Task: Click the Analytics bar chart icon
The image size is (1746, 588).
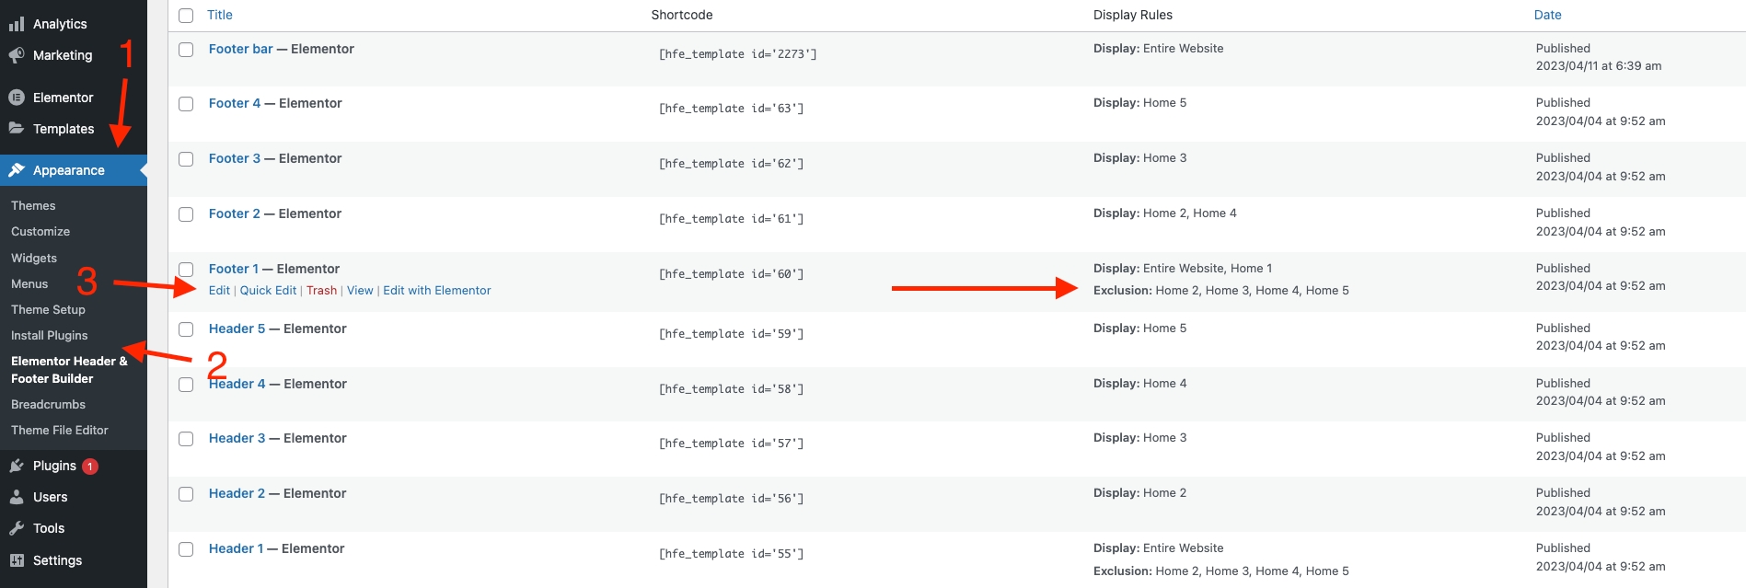Action: click(x=17, y=24)
